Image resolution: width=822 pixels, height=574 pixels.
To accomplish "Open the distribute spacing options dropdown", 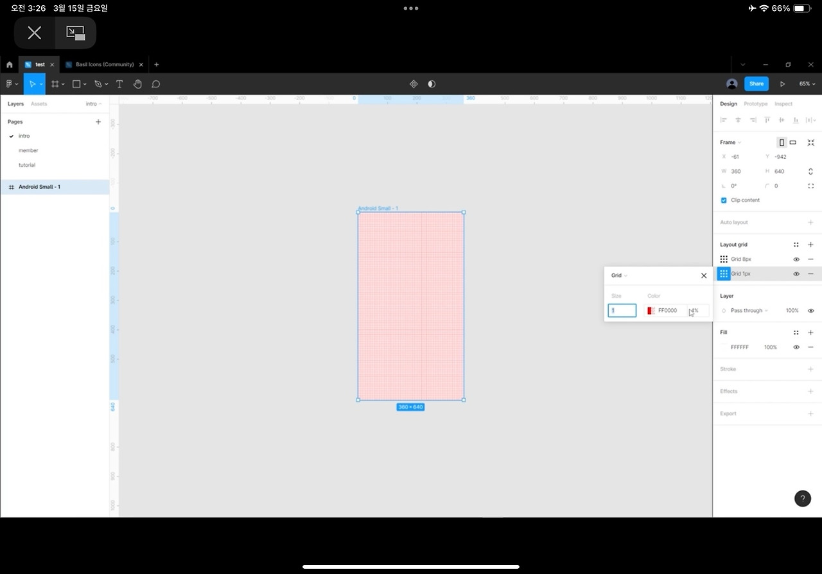I will point(811,120).
